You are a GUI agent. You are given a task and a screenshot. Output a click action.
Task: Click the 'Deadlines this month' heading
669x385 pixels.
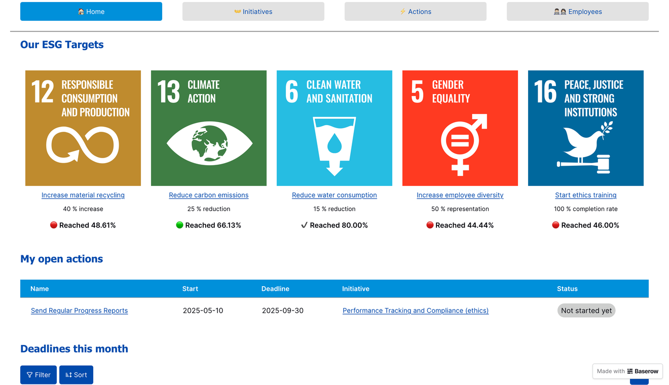[74, 349]
